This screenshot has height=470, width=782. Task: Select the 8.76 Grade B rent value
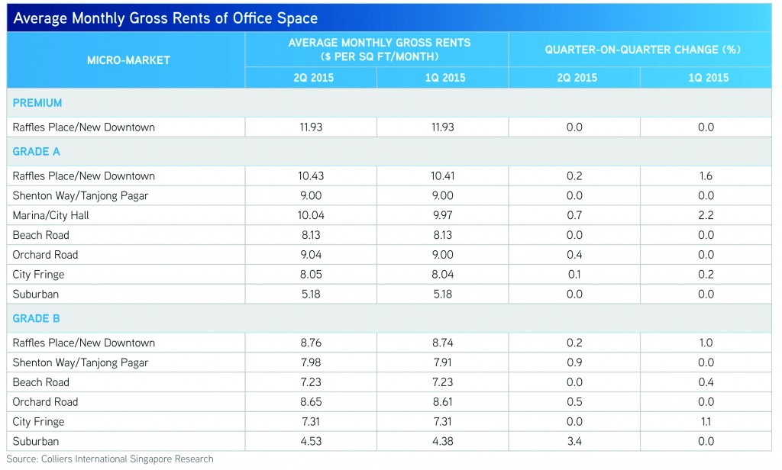click(312, 343)
